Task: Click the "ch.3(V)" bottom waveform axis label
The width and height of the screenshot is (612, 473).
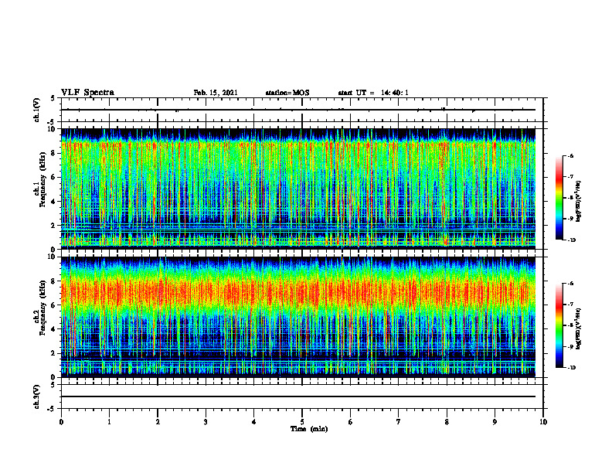Action: pyautogui.click(x=36, y=396)
